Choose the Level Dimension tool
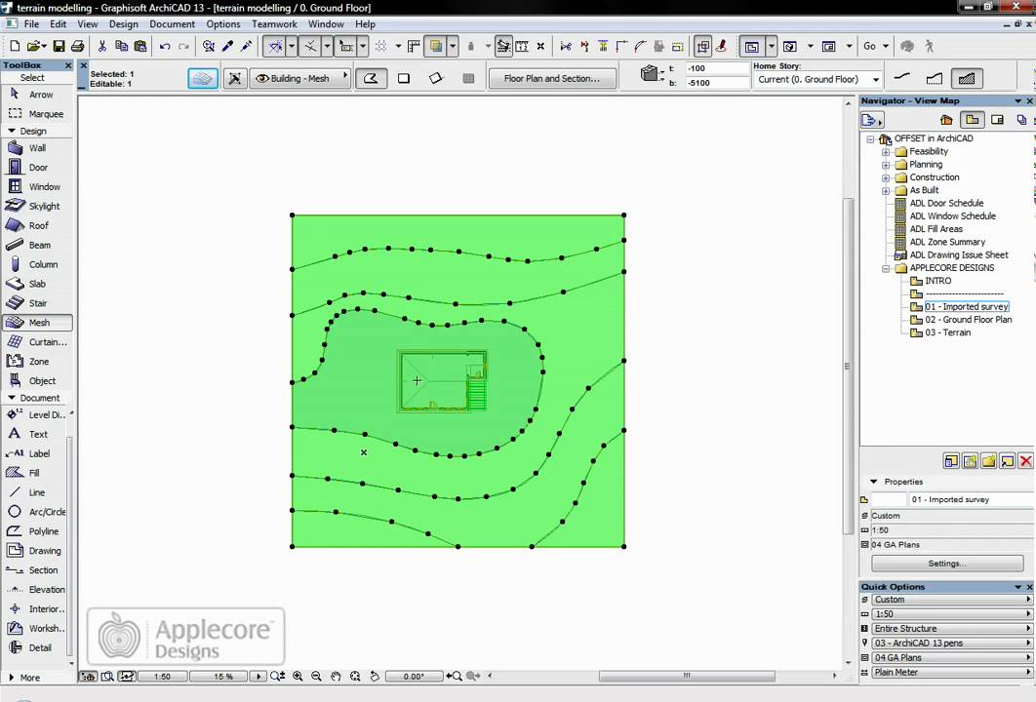 [x=36, y=414]
